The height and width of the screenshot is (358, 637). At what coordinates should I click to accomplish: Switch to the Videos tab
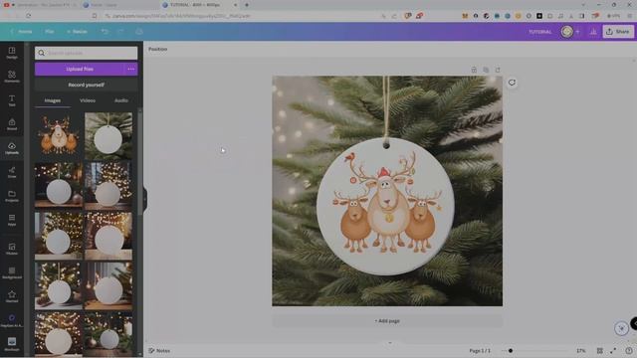pos(88,100)
